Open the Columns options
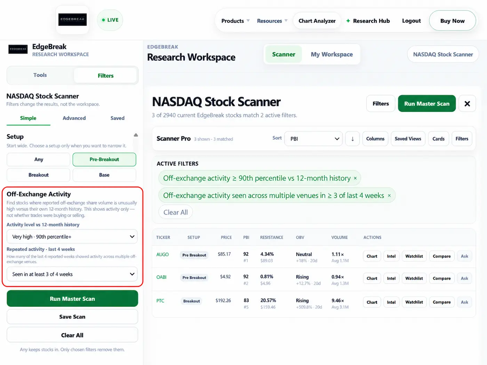The height and width of the screenshot is (365, 487). tap(375, 139)
